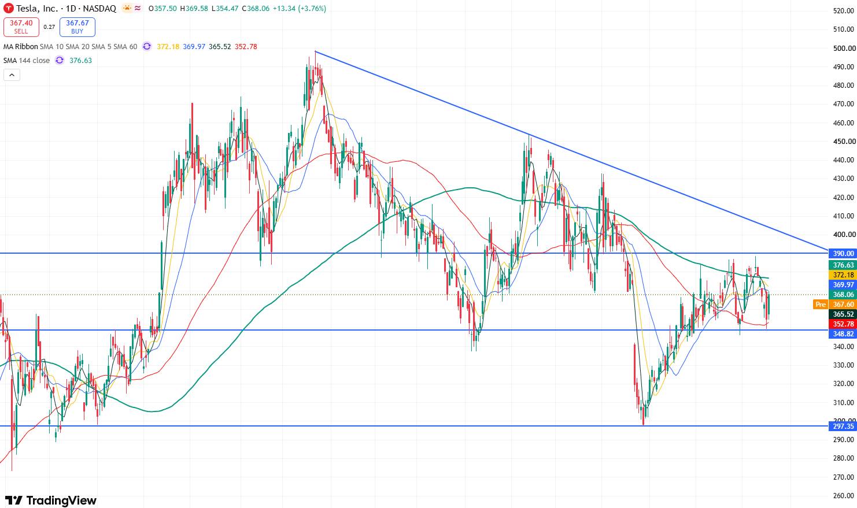This screenshot has height=508, width=857.
Task: Click the 500.00 price scale tick
Action: pos(844,49)
